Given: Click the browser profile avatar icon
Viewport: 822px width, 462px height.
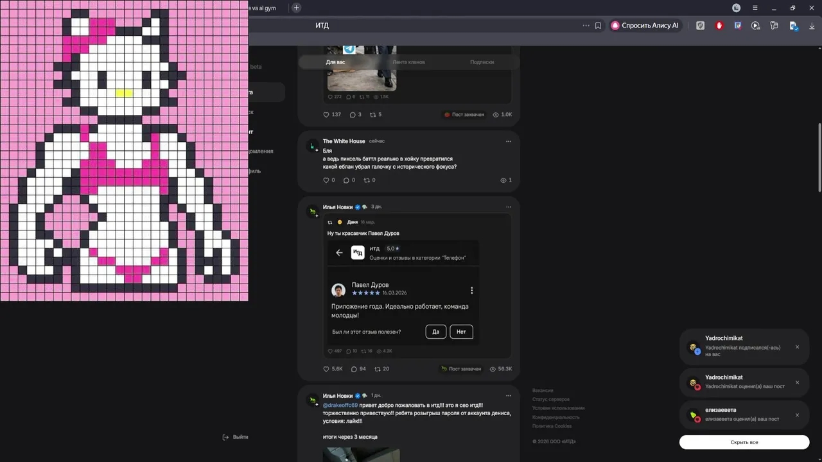Looking at the screenshot, I should (x=737, y=8).
